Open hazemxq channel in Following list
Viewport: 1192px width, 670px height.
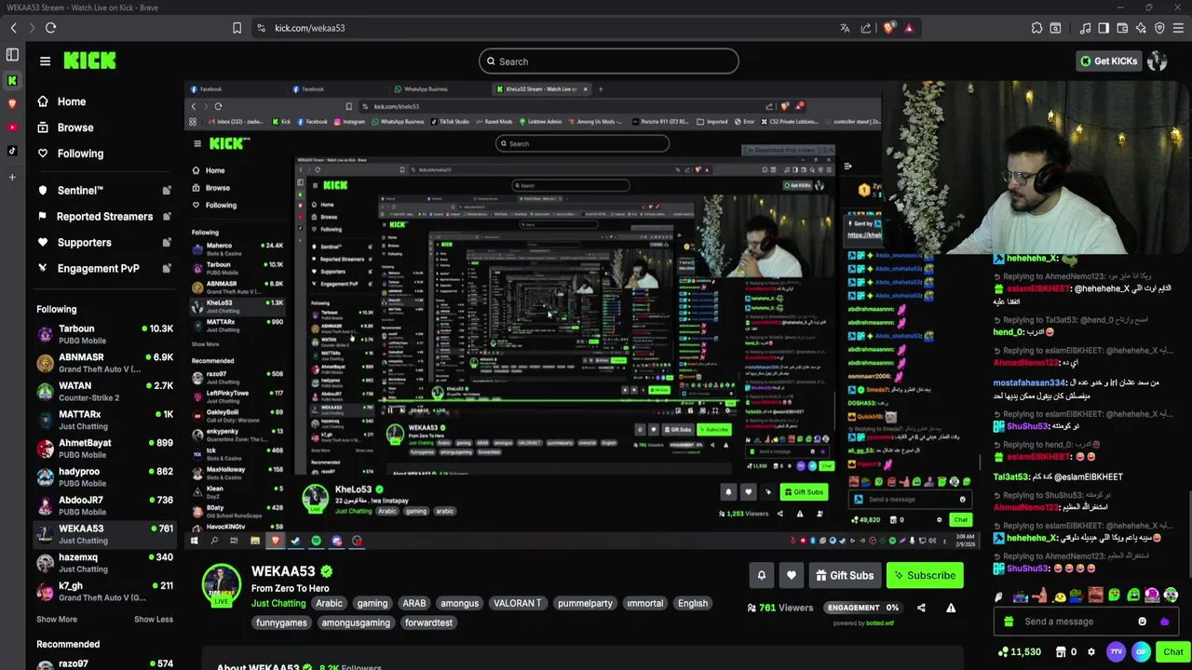103,563
